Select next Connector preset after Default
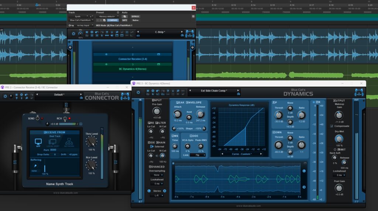Viewport: 378px width, 211px height. 81,94
